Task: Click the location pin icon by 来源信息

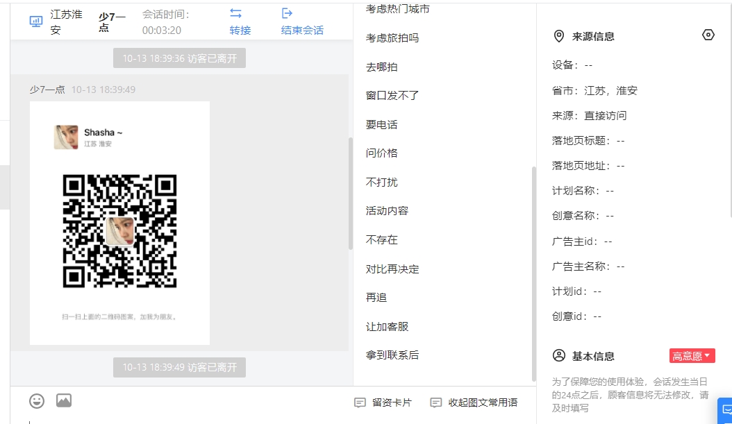Action: 559,36
